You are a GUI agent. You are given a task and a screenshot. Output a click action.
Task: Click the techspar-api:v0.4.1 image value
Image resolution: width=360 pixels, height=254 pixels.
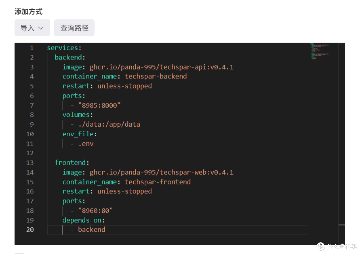tap(161, 67)
